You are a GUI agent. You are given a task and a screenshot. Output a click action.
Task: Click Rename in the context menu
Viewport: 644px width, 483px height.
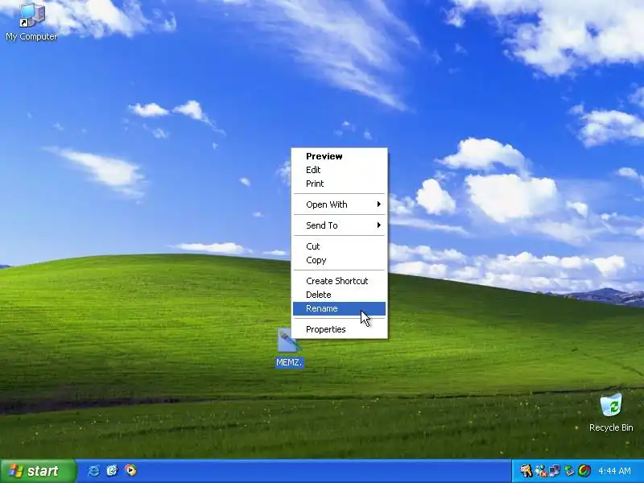coord(339,308)
